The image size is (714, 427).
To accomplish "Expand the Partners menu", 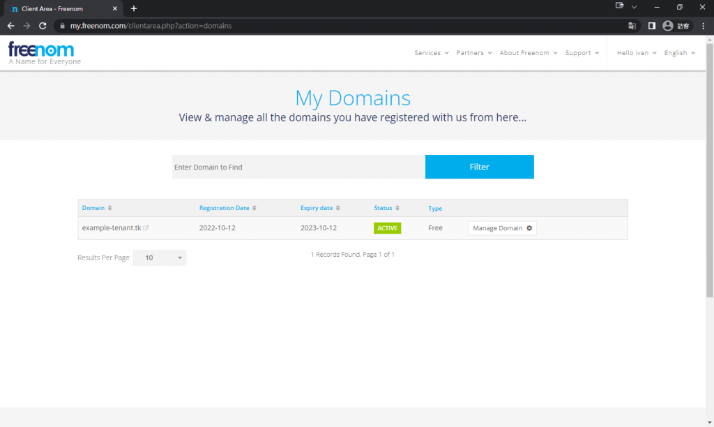I will (474, 53).
